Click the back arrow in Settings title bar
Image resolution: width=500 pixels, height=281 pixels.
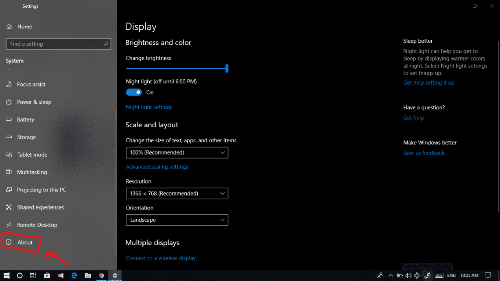tap(9, 6)
